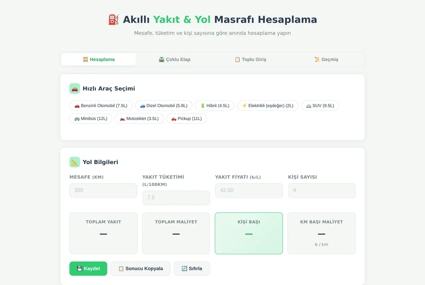Click the Yakıt Tüketimi input field
Screen dimensions: 425x285
(x=176, y=198)
